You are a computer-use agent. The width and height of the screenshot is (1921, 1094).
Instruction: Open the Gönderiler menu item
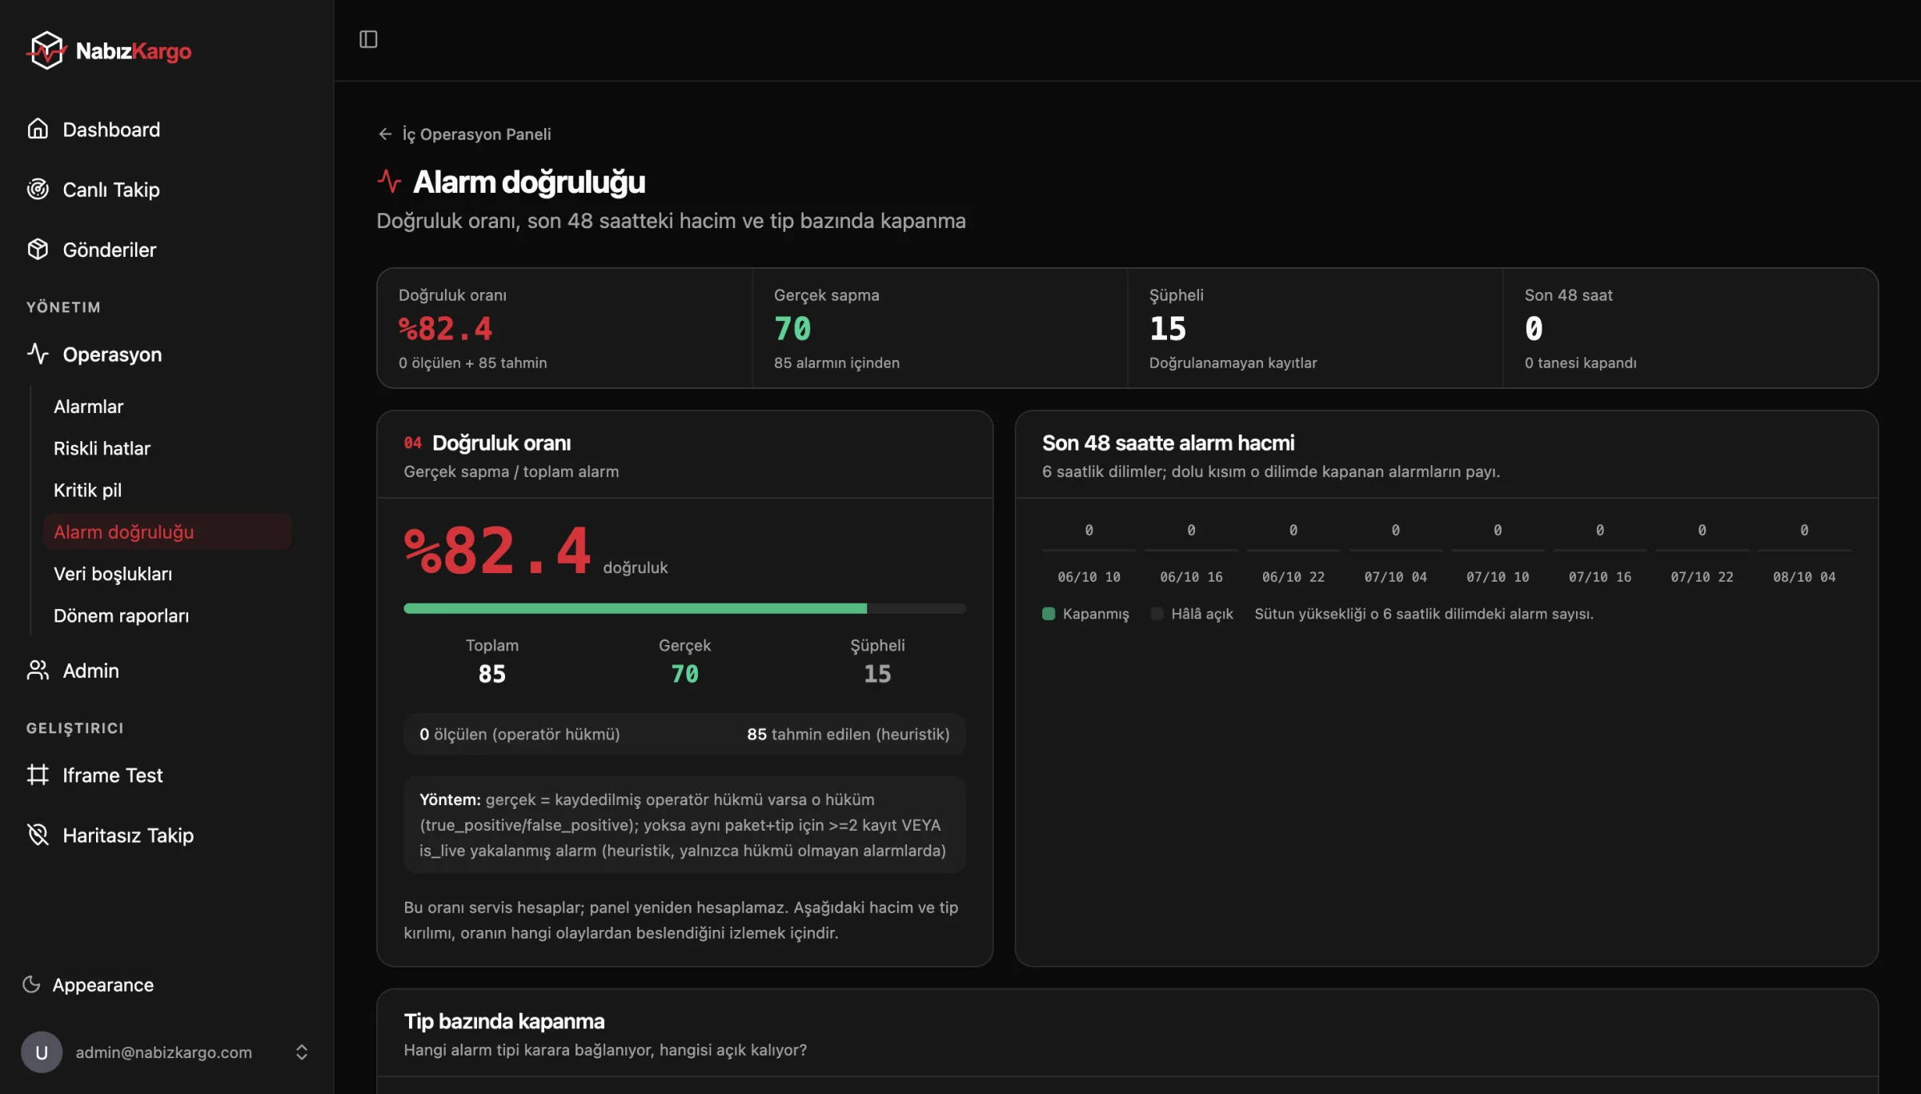click(166, 249)
